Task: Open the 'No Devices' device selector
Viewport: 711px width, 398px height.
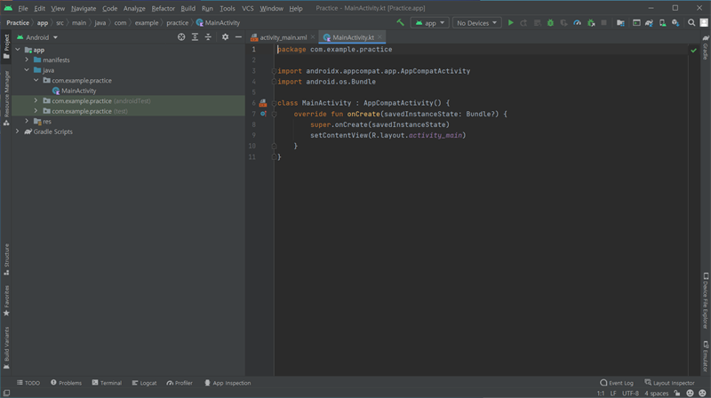Action: pyautogui.click(x=476, y=23)
